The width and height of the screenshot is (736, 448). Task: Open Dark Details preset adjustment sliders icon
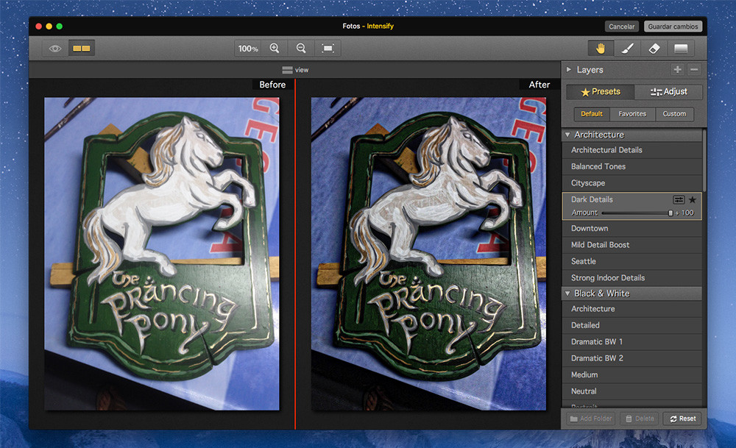coord(679,200)
